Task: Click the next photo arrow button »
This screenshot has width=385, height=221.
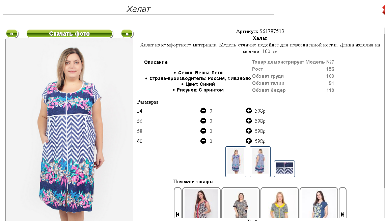Action: click(x=127, y=34)
